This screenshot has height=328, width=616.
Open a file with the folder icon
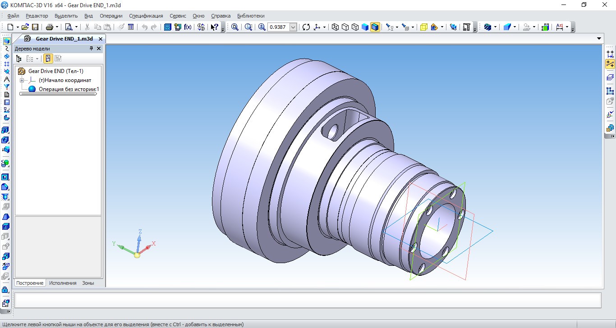(25, 27)
